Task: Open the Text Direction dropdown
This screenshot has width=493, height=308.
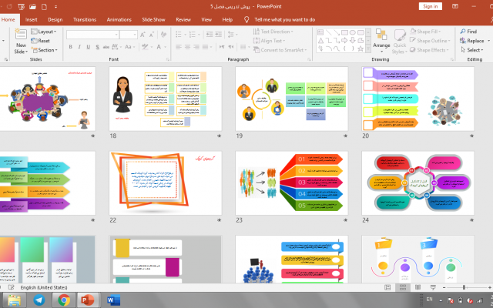Action: click(273, 32)
